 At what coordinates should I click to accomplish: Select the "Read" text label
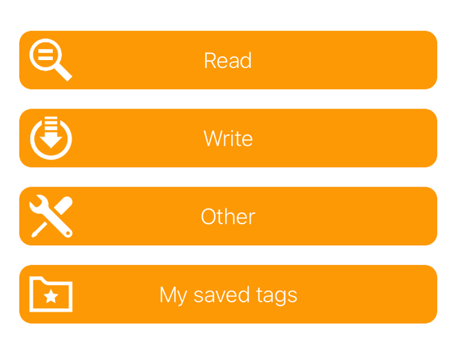pos(228,60)
